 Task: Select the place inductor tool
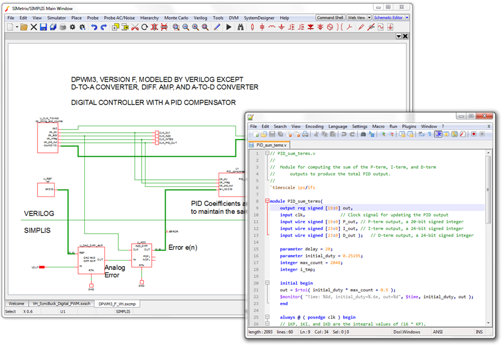272,27
